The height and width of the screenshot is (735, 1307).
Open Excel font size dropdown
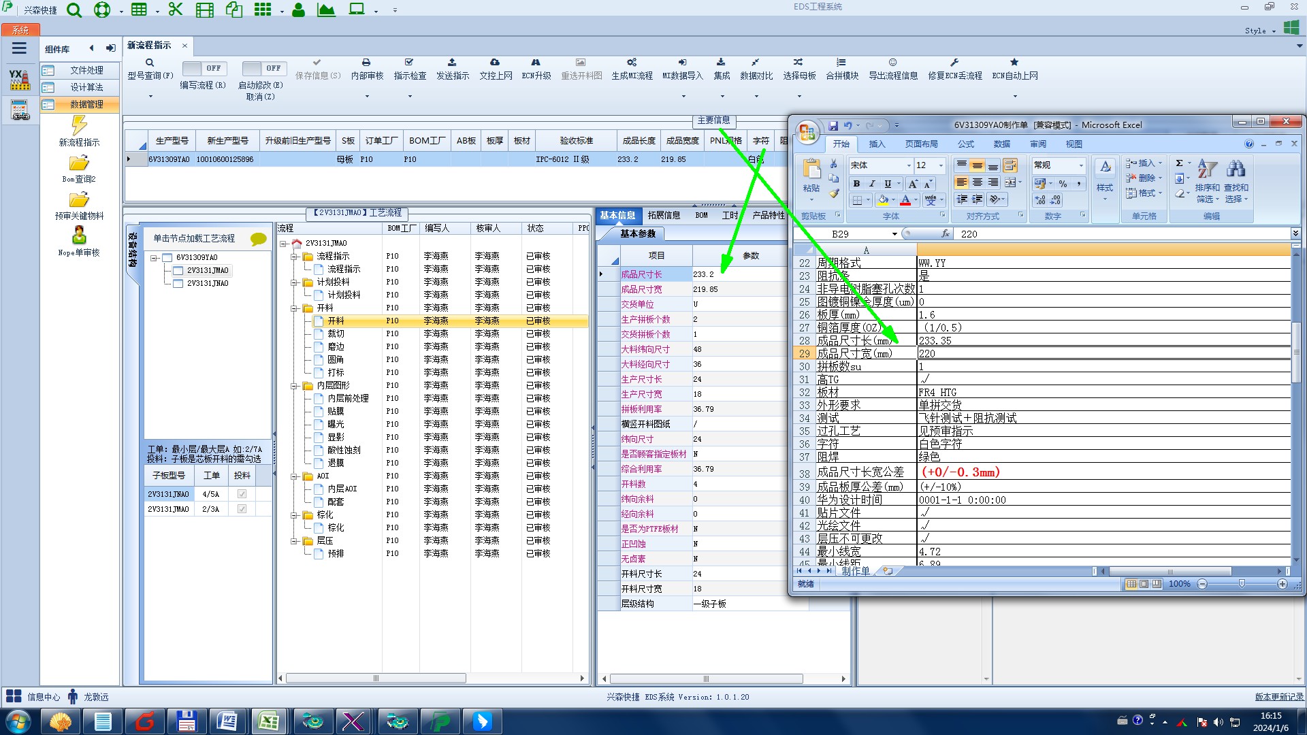pos(941,165)
